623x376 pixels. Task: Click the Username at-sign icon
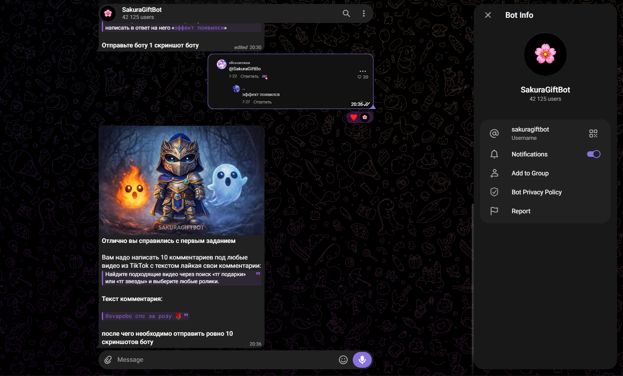(x=494, y=133)
